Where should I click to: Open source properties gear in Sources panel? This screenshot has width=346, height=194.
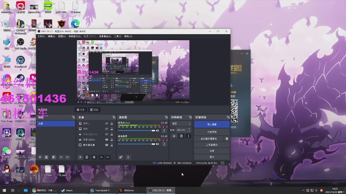tap(94, 157)
